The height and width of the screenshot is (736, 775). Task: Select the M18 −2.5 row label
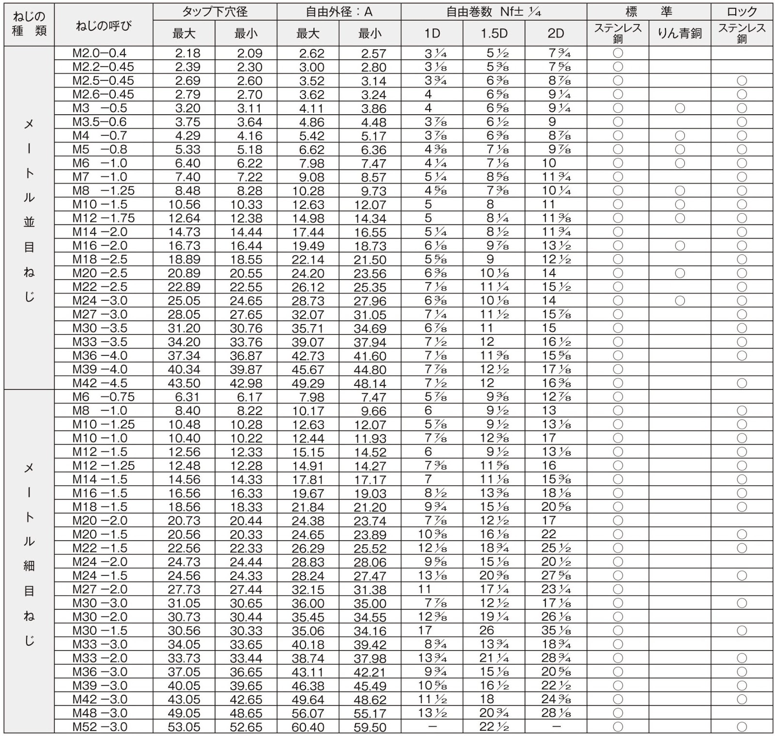tap(99, 260)
